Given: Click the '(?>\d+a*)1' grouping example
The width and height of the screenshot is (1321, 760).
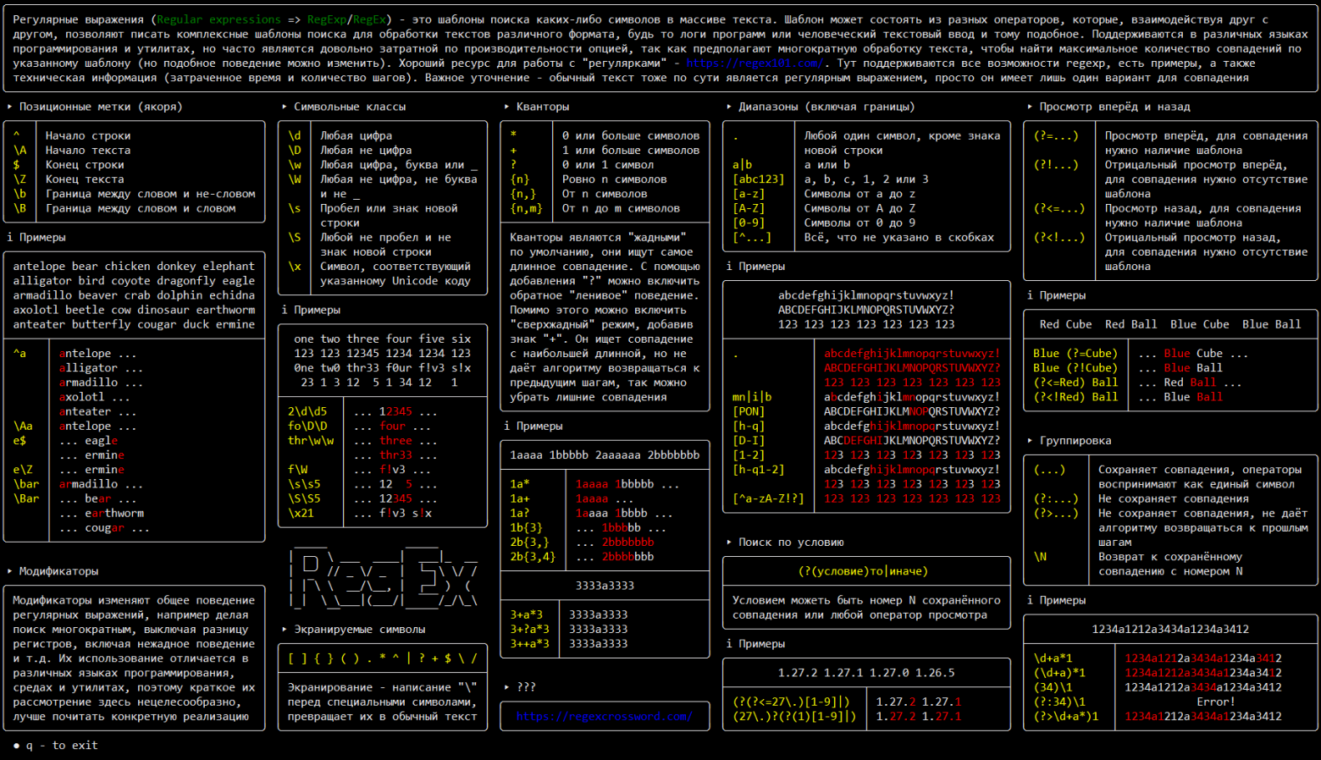Looking at the screenshot, I should click(x=1066, y=716).
